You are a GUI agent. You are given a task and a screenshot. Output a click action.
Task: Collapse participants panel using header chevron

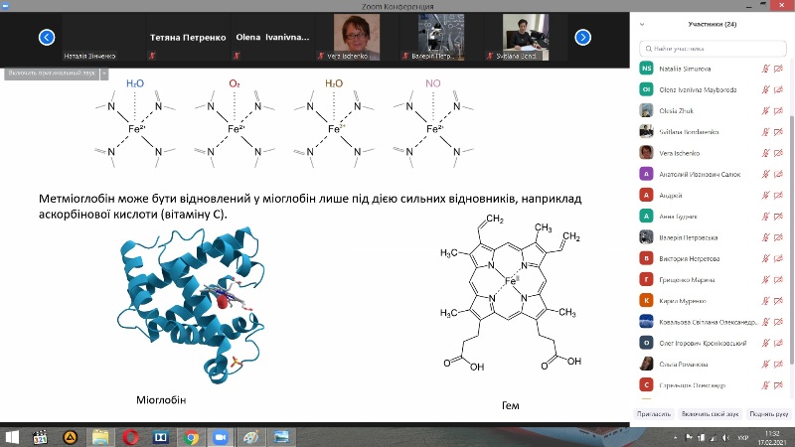(643, 24)
